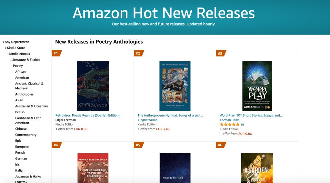Viewport: 330px width, 183px height.
Task: Click the #3 rank badge
Action: pos(220,54)
